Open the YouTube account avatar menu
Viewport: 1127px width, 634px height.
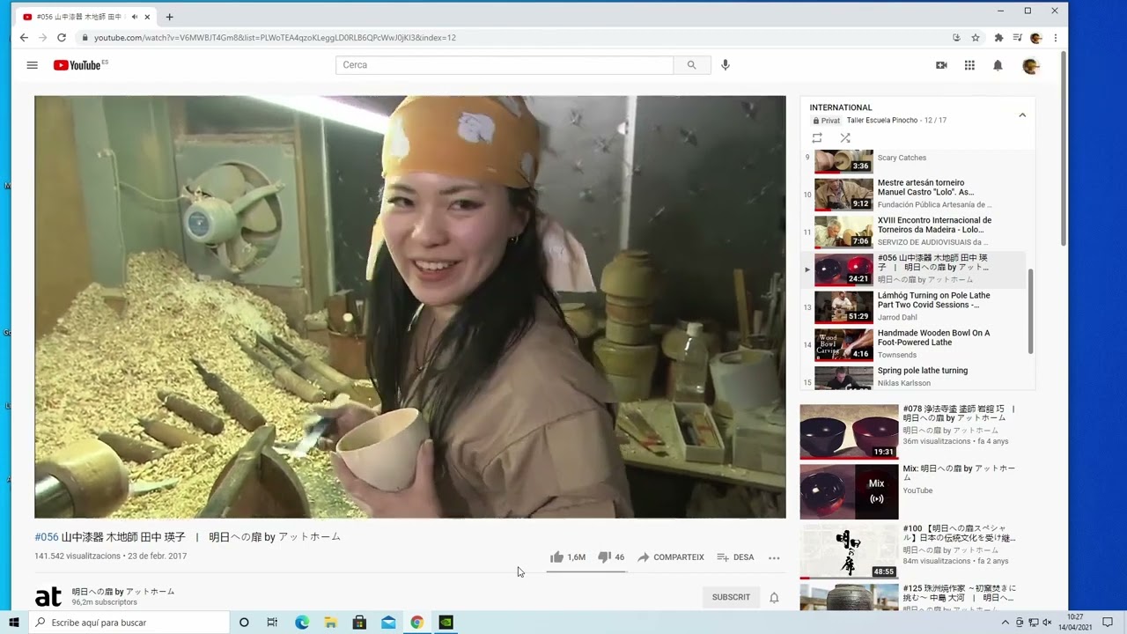1030,66
